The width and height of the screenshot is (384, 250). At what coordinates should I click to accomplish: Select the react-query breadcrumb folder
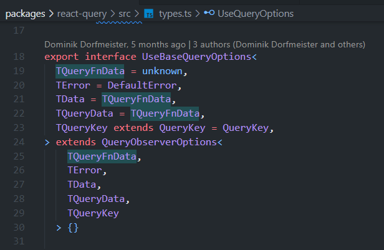(x=82, y=14)
